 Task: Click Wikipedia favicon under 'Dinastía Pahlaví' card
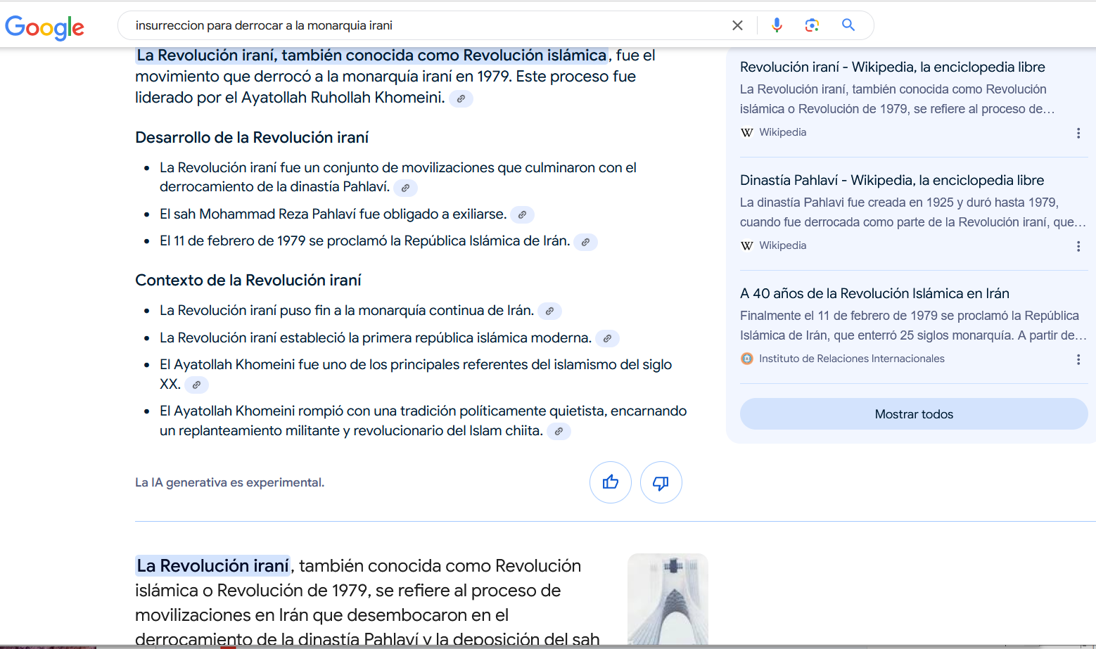(747, 245)
